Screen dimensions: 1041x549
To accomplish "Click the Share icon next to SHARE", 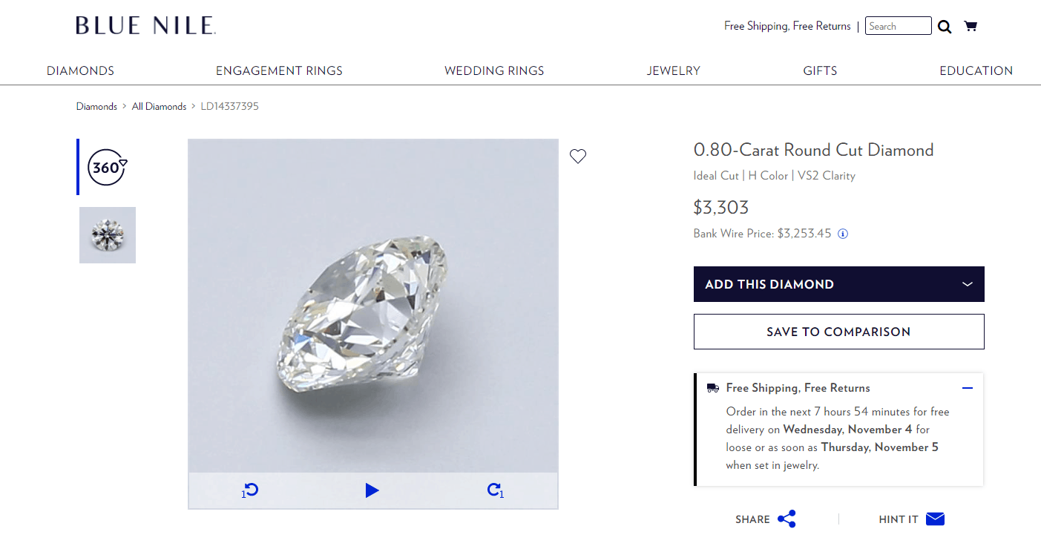I will tap(788, 519).
